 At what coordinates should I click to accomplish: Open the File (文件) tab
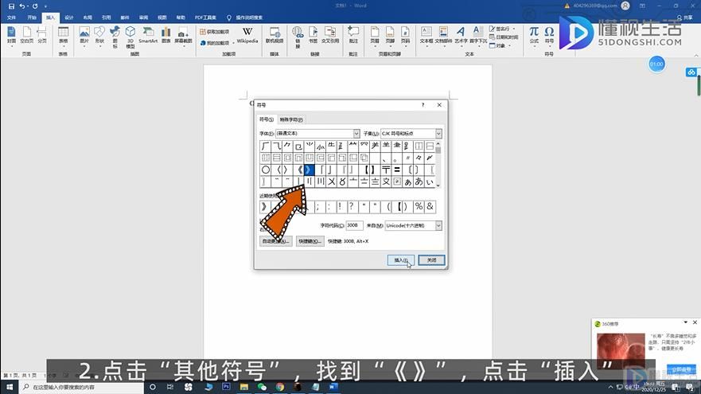12,18
